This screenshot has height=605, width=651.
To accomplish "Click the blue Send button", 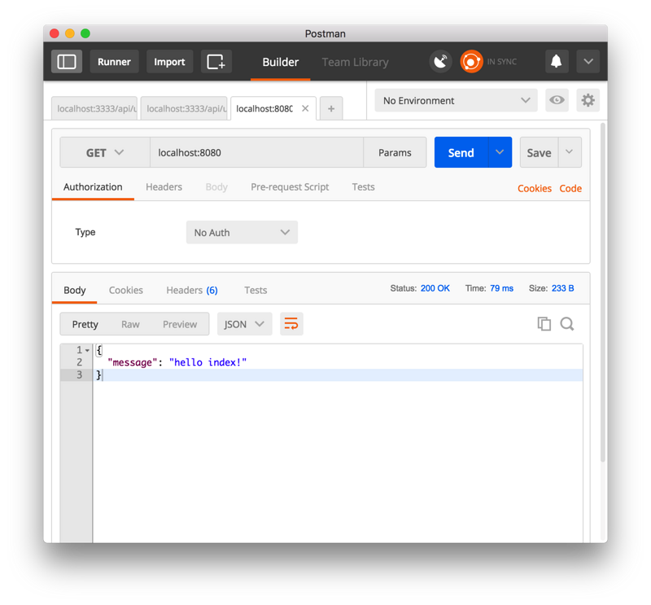I will click(x=461, y=152).
